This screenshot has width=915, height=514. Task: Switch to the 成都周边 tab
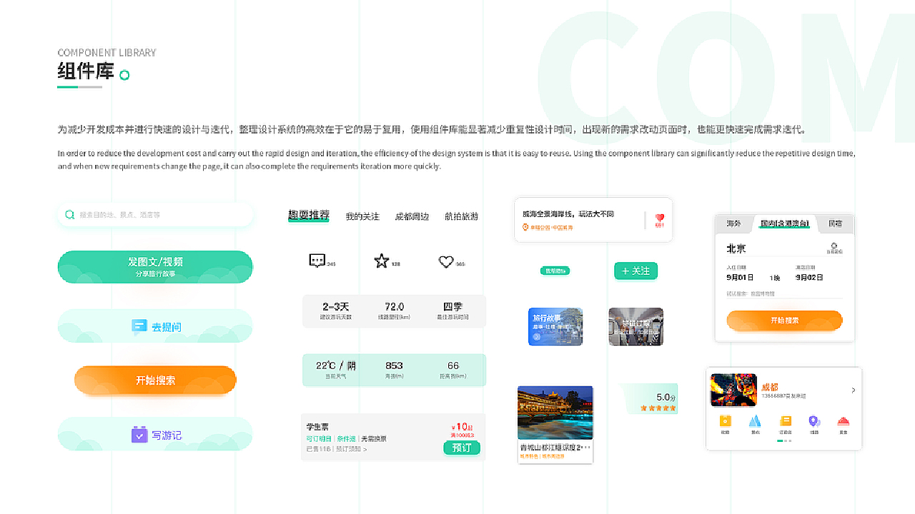click(412, 216)
